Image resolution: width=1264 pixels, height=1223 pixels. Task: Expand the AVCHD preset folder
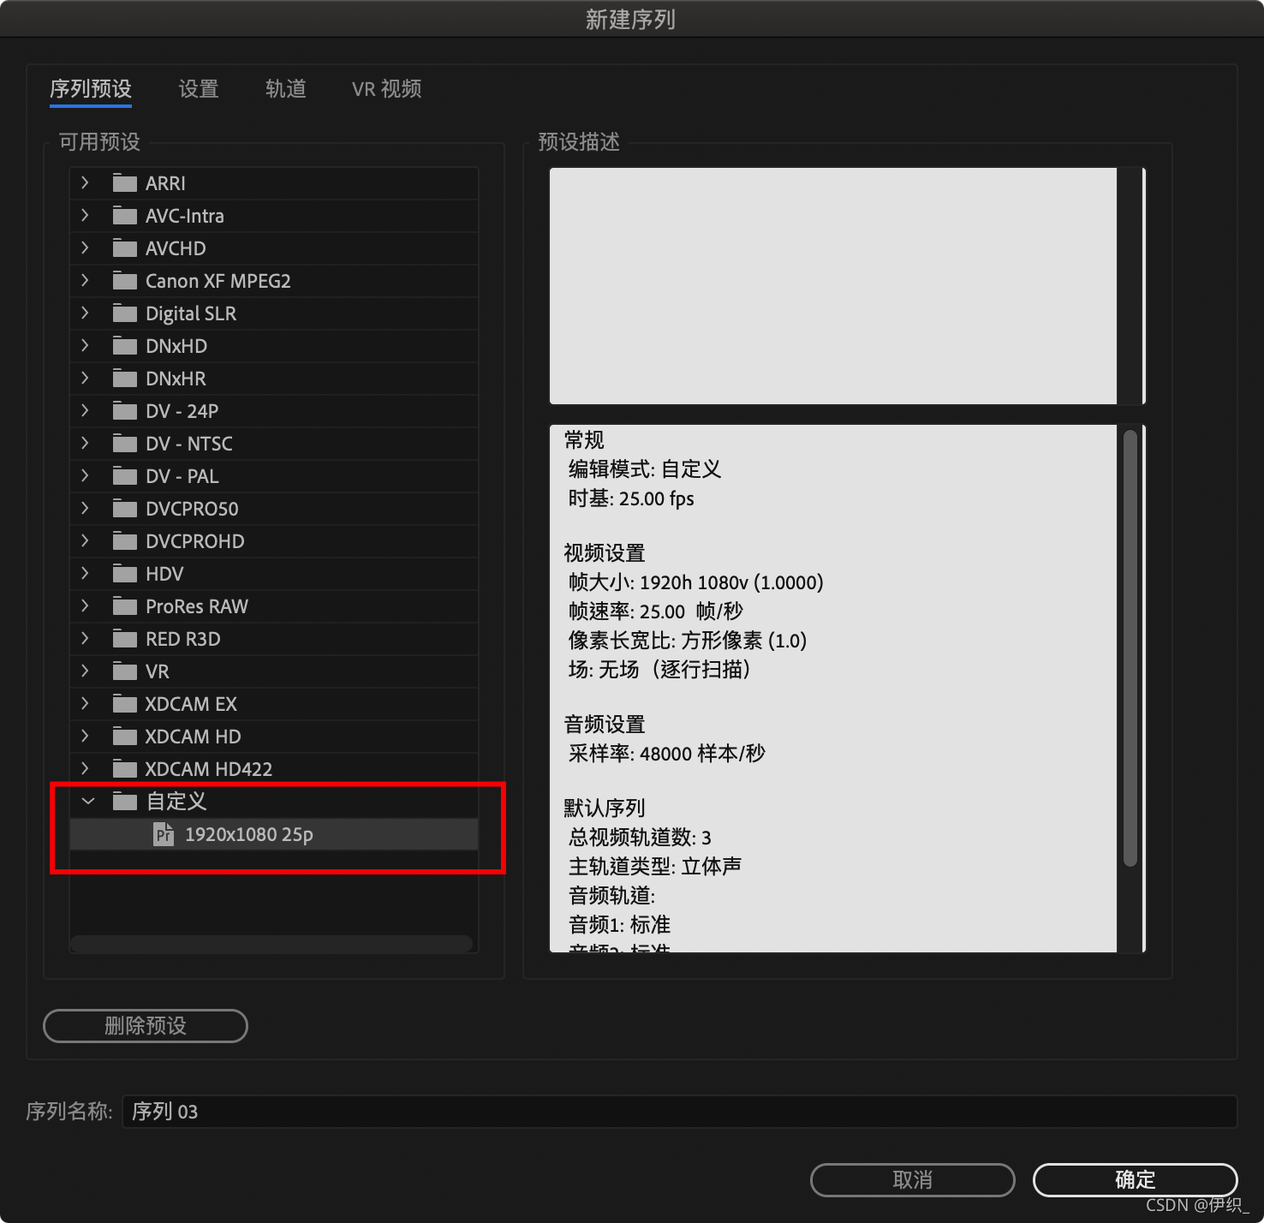[x=85, y=248]
